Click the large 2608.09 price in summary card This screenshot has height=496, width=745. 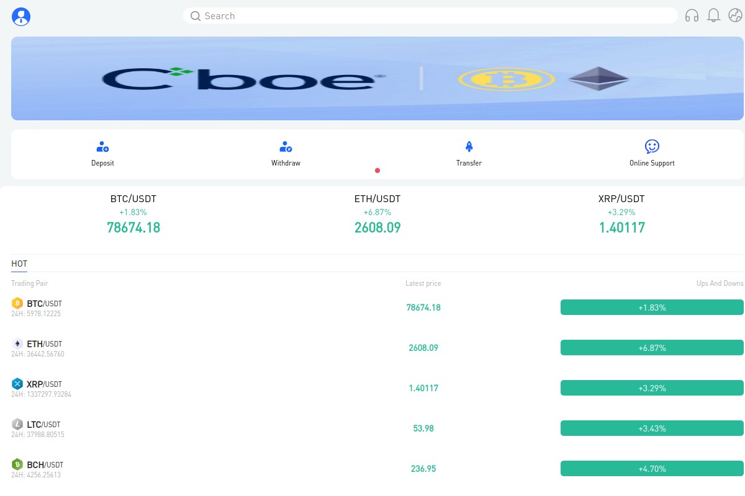pyautogui.click(x=377, y=228)
